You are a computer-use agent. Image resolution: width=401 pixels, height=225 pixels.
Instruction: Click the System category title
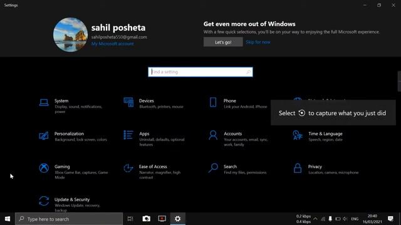point(61,101)
